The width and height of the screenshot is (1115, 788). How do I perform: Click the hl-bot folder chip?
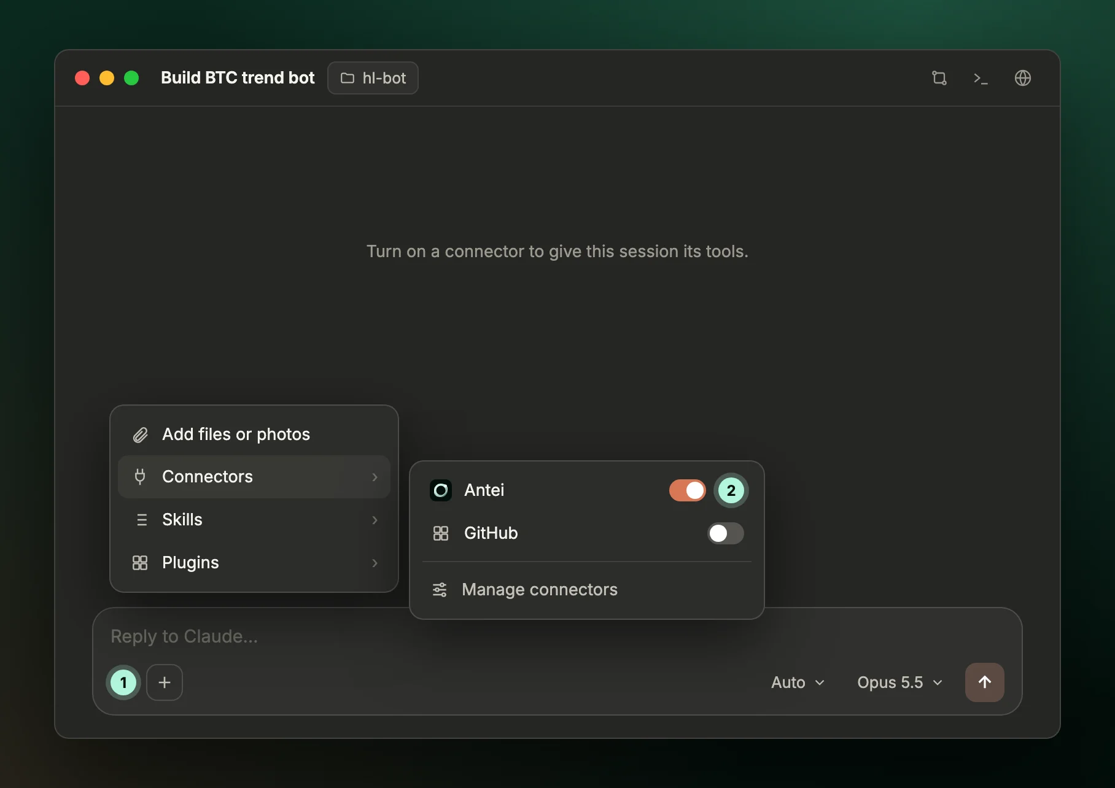click(x=373, y=78)
